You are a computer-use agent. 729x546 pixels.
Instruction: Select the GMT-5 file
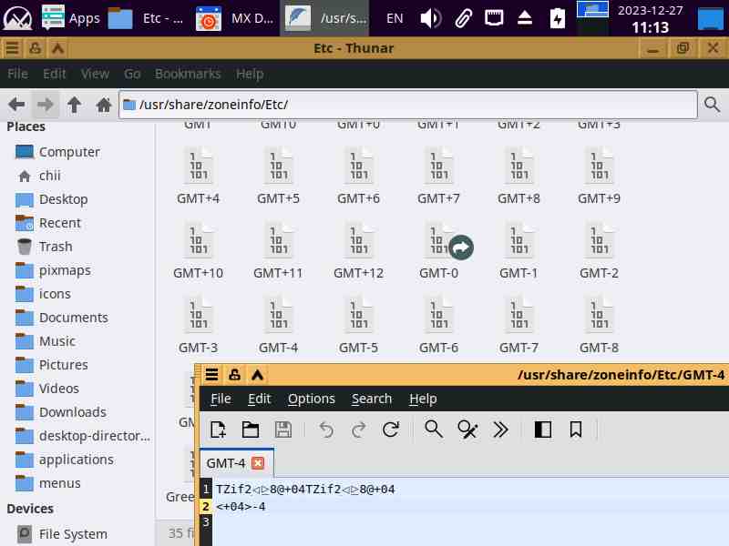tap(358, 326)
